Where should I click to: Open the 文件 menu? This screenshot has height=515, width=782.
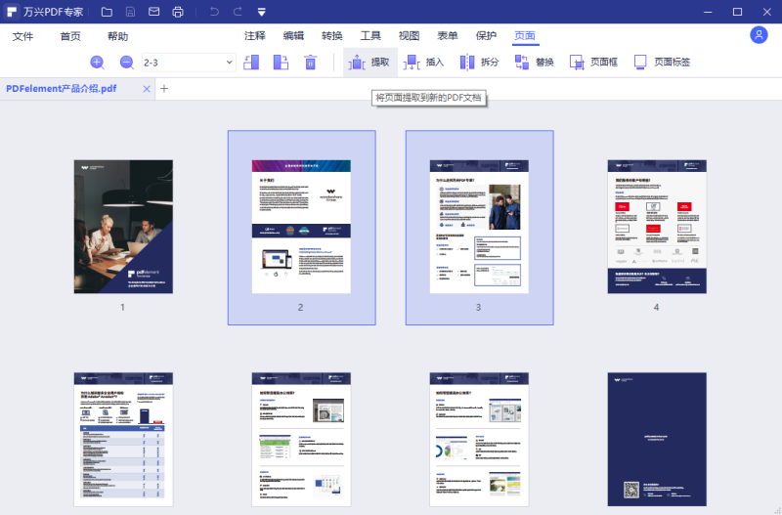[x=23, y=36]
